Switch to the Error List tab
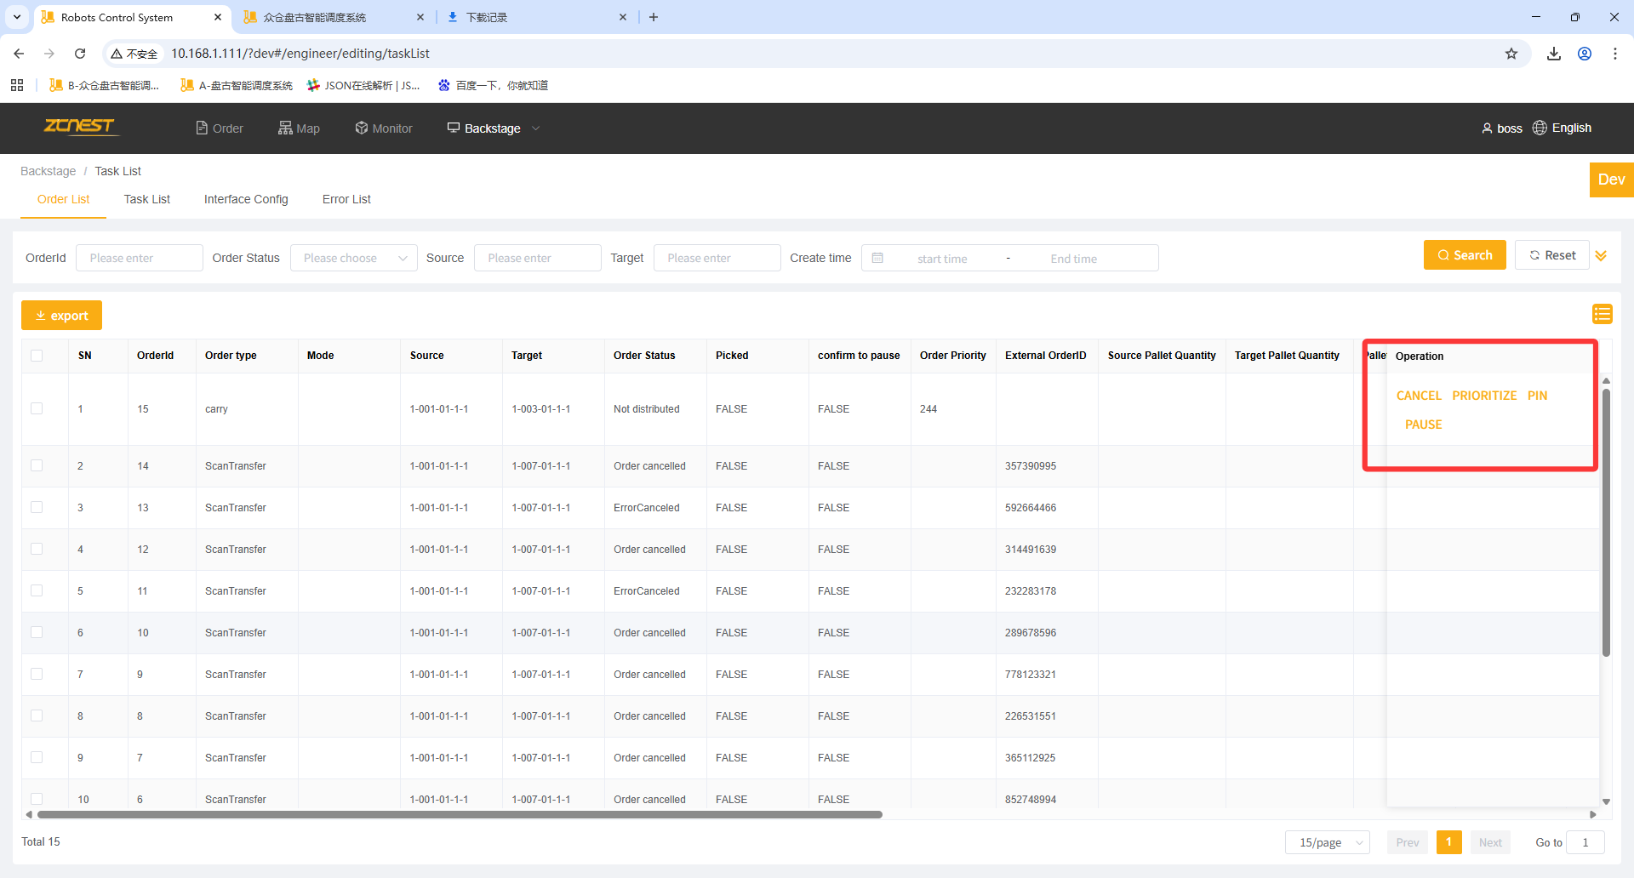The width and height of the screenshot is (1634, 878). click(346, 199)
